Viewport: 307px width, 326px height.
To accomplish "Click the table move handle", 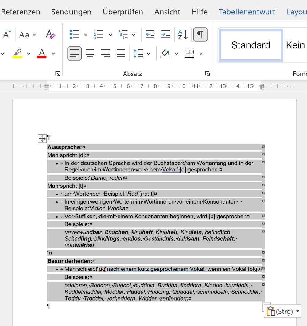I will tap(42, 139).
